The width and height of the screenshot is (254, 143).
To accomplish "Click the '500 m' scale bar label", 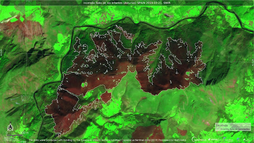I will tap(25, 133).
